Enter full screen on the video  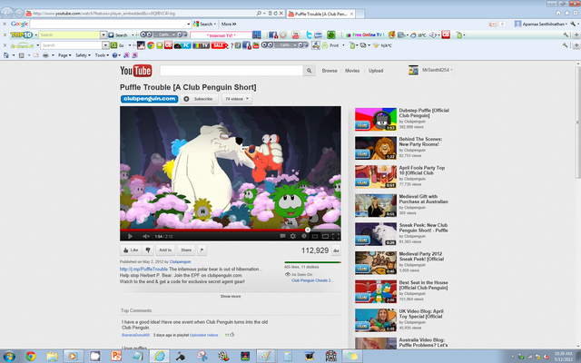click(336, 236)
